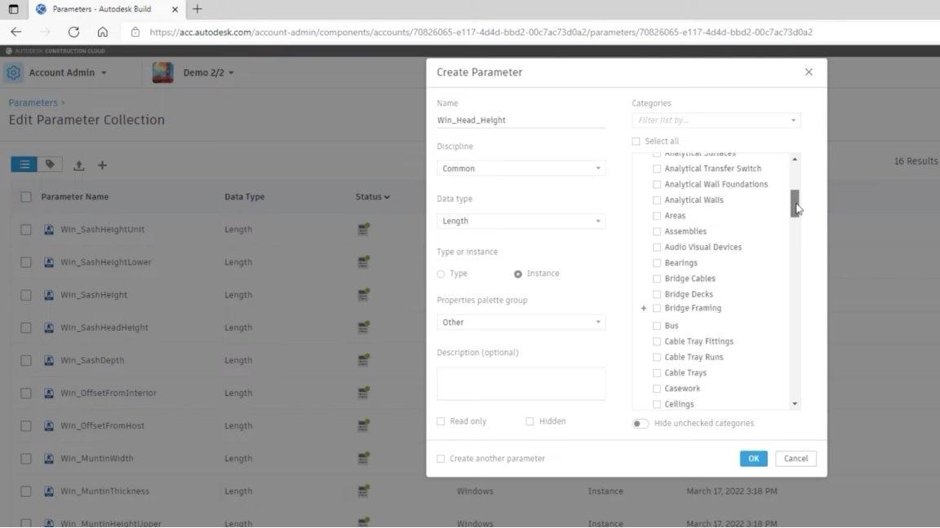Click the Account Admin gear icon
Viewport: 940px width, 528px height.
tap(13, 73)
